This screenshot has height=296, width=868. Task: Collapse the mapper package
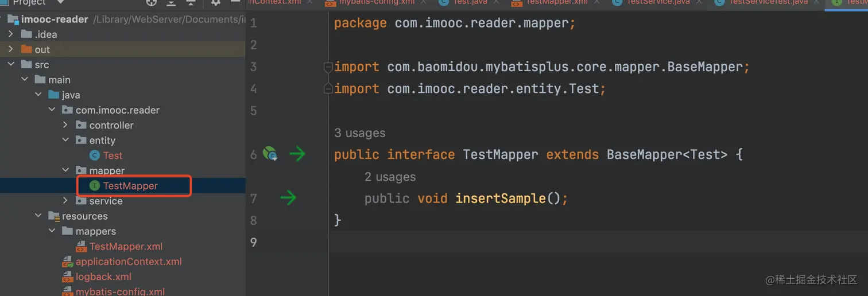[x=66, y=170]
